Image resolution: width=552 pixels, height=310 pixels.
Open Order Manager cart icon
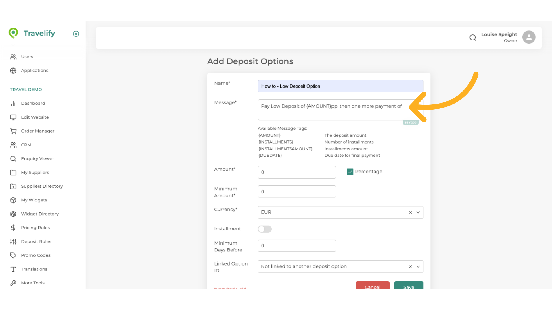[13, 131]
